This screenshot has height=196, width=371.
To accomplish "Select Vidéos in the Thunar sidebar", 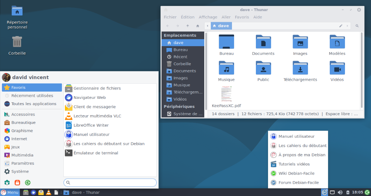I will (x=183, y=99).
